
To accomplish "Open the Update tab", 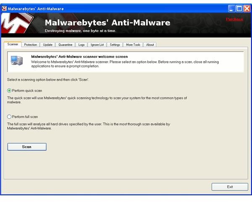I will 48,45.
